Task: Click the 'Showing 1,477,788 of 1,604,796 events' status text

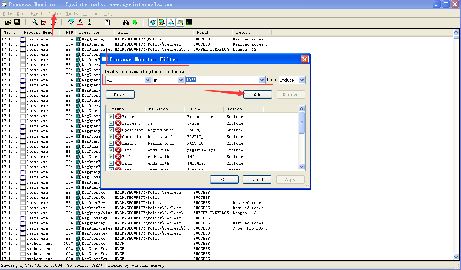Action: [52, 265]
